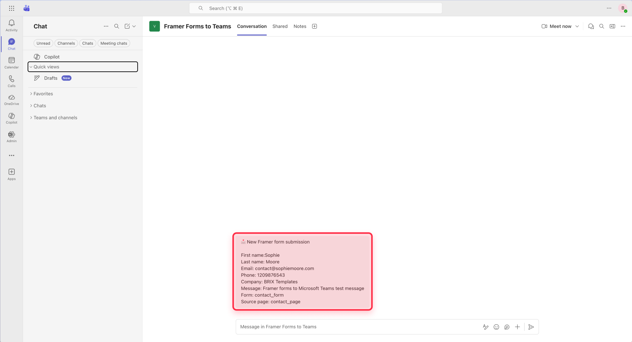Click 'Company: BRIX Templates' line
The width and height of the screenshot is (632, 342).
(269, 282)
